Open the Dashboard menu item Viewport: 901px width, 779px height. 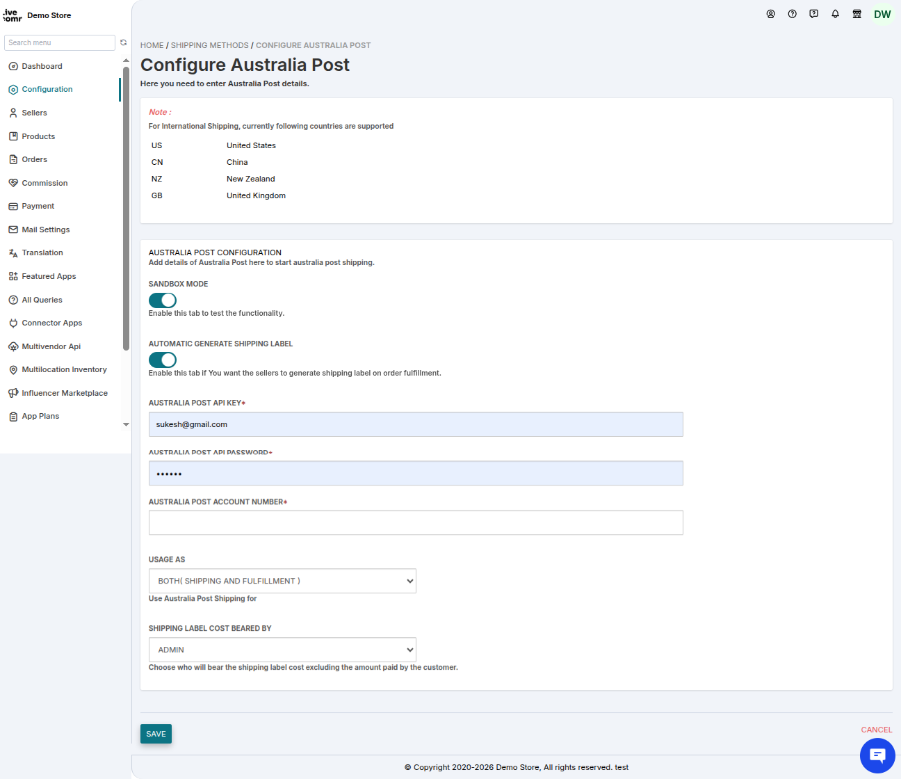(42, 66)
